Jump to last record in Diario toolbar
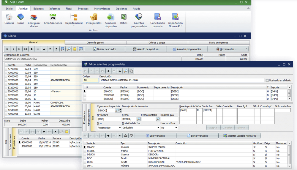Image resolution: width=297 pixels, height=170 pixels. pos(25,49)
